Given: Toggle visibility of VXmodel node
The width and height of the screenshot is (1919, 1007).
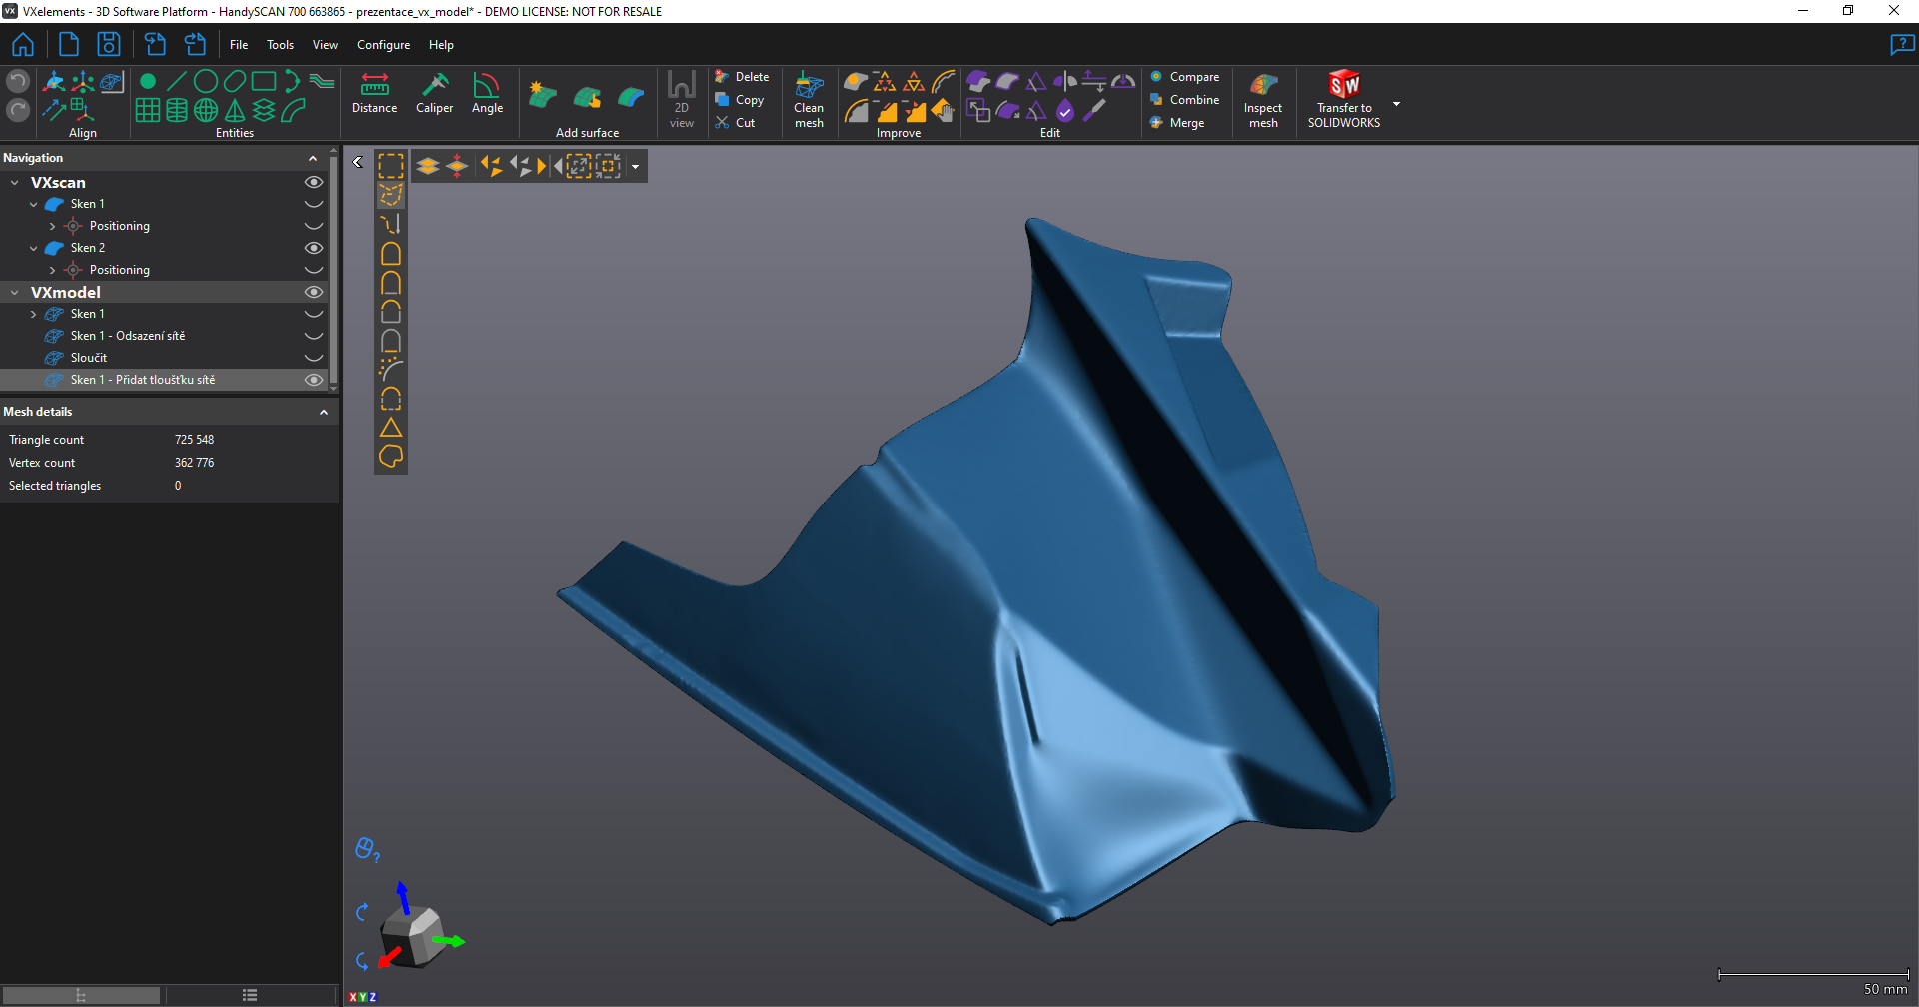Looking at the screenshot, I should [314, 292].
